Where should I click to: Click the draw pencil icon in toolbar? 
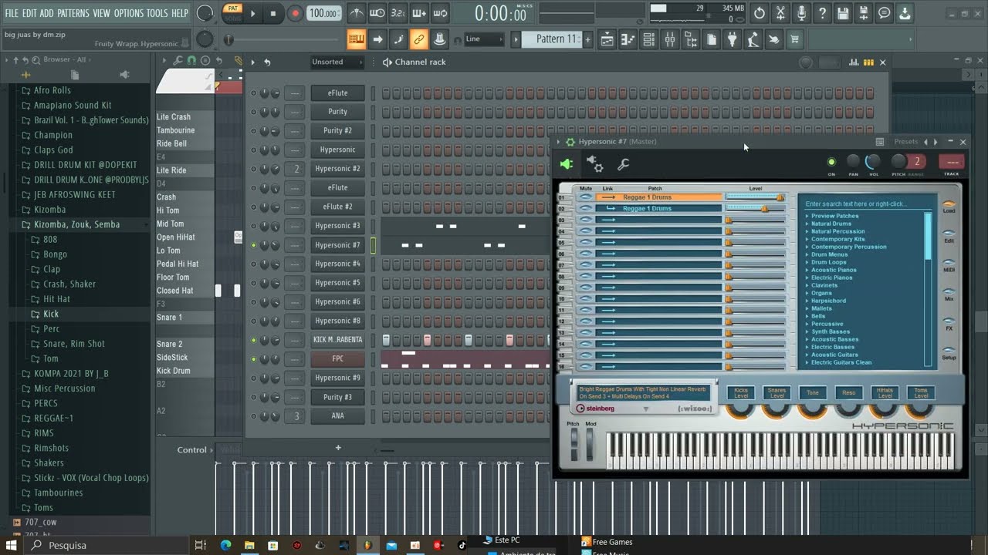point(239,61)
